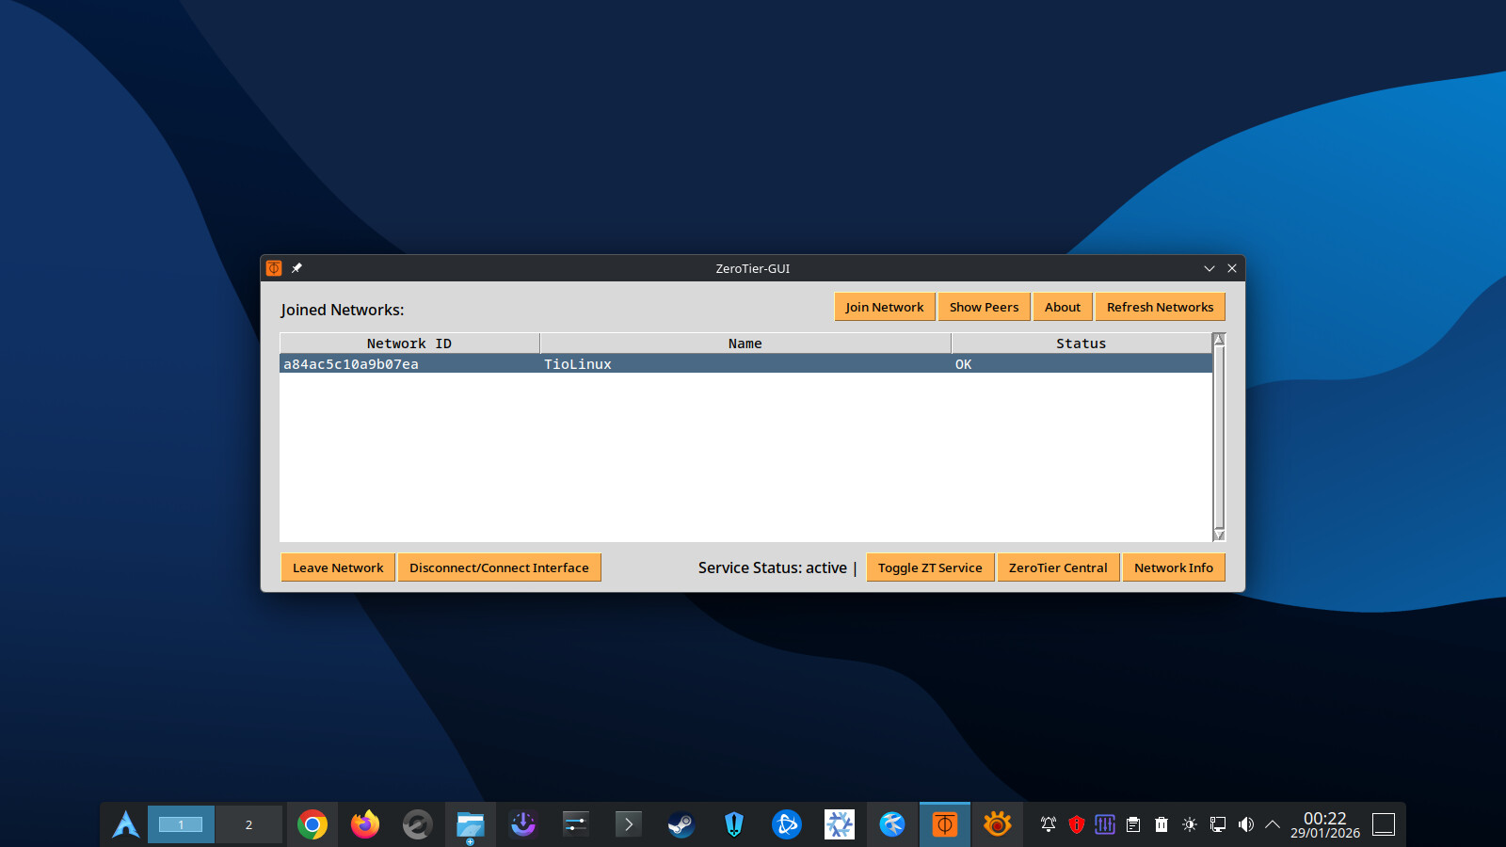1506x847 pixels.
Task: Pin the ZeroTier-GUI window with the pin icon
Action: 296,268
